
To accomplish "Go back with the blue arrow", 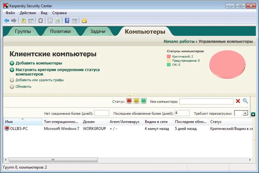I will pos(7,21).
